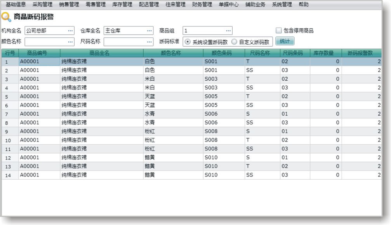The image size is (391, 225).
Task: Select the S010 barcode cell in row 13
Action: pos(224,166)
